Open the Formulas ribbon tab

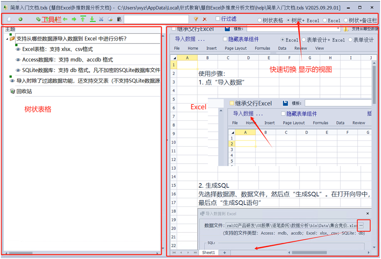(262, 48)
